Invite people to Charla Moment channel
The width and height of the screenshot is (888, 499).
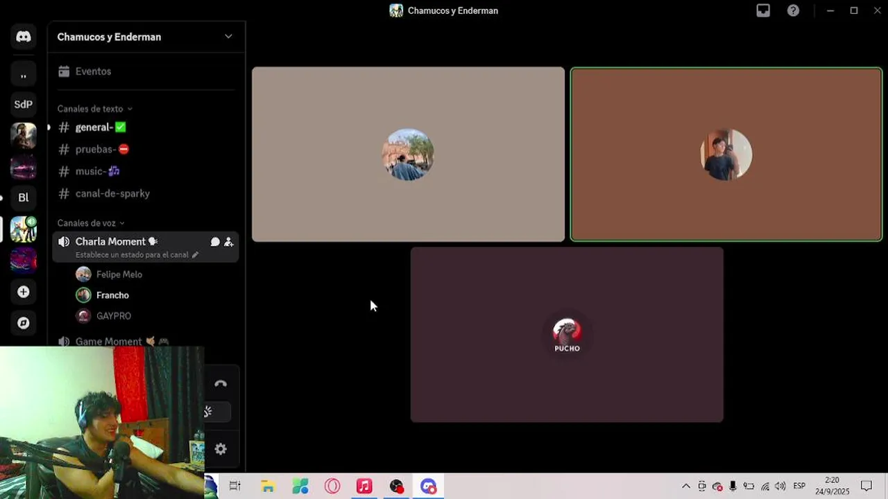[x=229, y=242]
